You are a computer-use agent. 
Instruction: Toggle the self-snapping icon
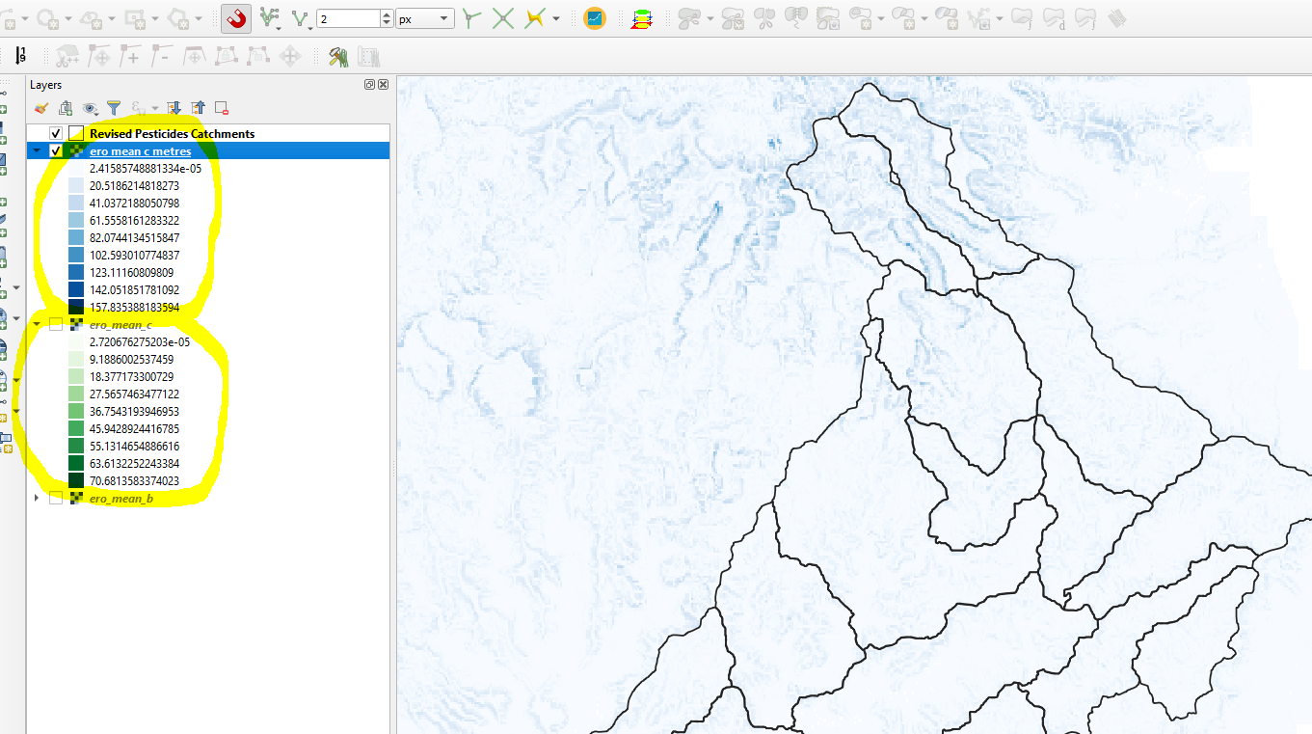pos(535,18)
